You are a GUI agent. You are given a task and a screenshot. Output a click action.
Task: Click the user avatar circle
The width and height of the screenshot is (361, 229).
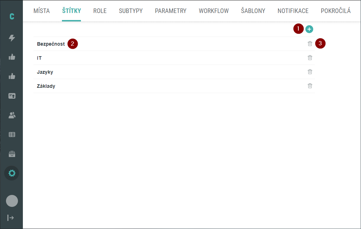coord(12,201)
